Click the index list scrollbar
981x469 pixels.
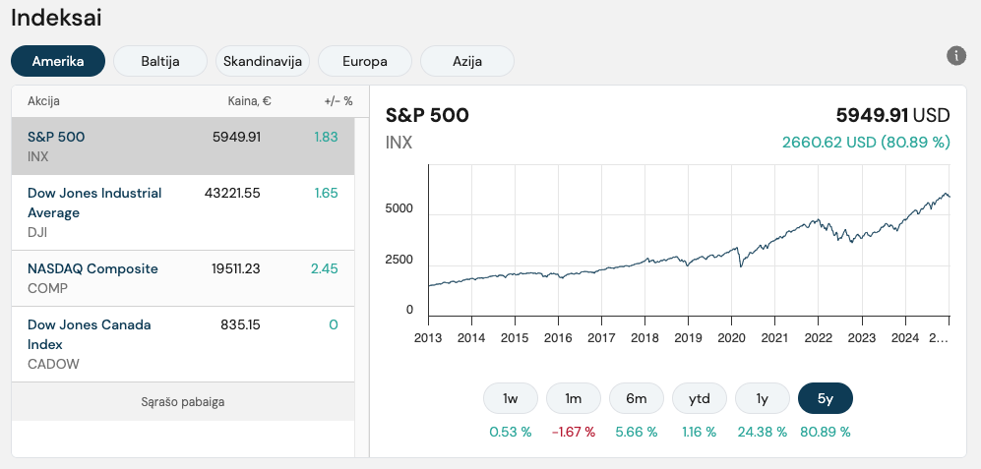pyautogui.click(x=362, y=286)
